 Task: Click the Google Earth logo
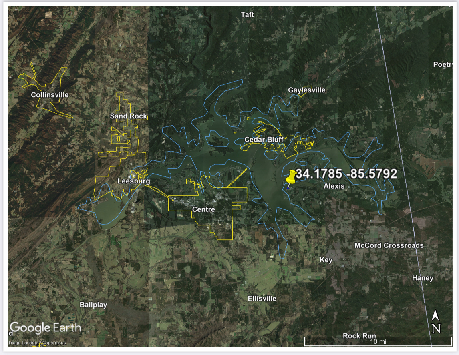[x=45, y=328]
